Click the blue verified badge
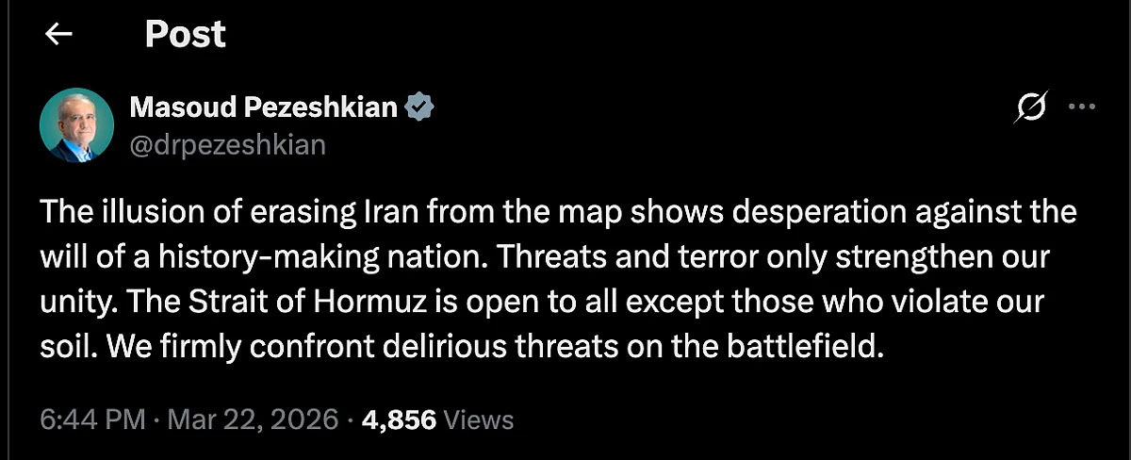Screen dimensions: 1131x460 click(419, 107)
